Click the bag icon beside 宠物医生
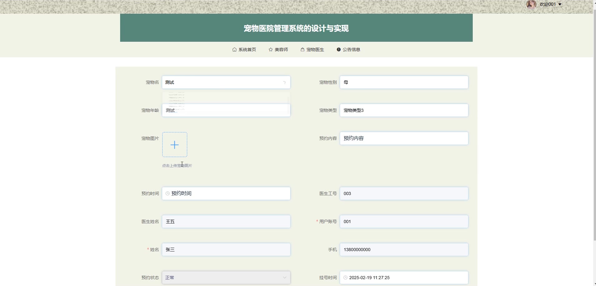This screenshot has height=286, width=596. coord(302,50)
